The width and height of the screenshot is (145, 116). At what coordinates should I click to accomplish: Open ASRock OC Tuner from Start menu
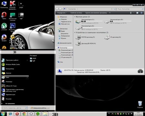point(15,86)
